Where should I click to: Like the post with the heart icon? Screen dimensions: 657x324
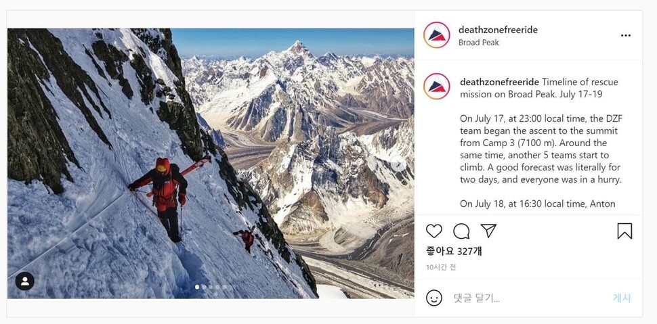pos(434,231)
